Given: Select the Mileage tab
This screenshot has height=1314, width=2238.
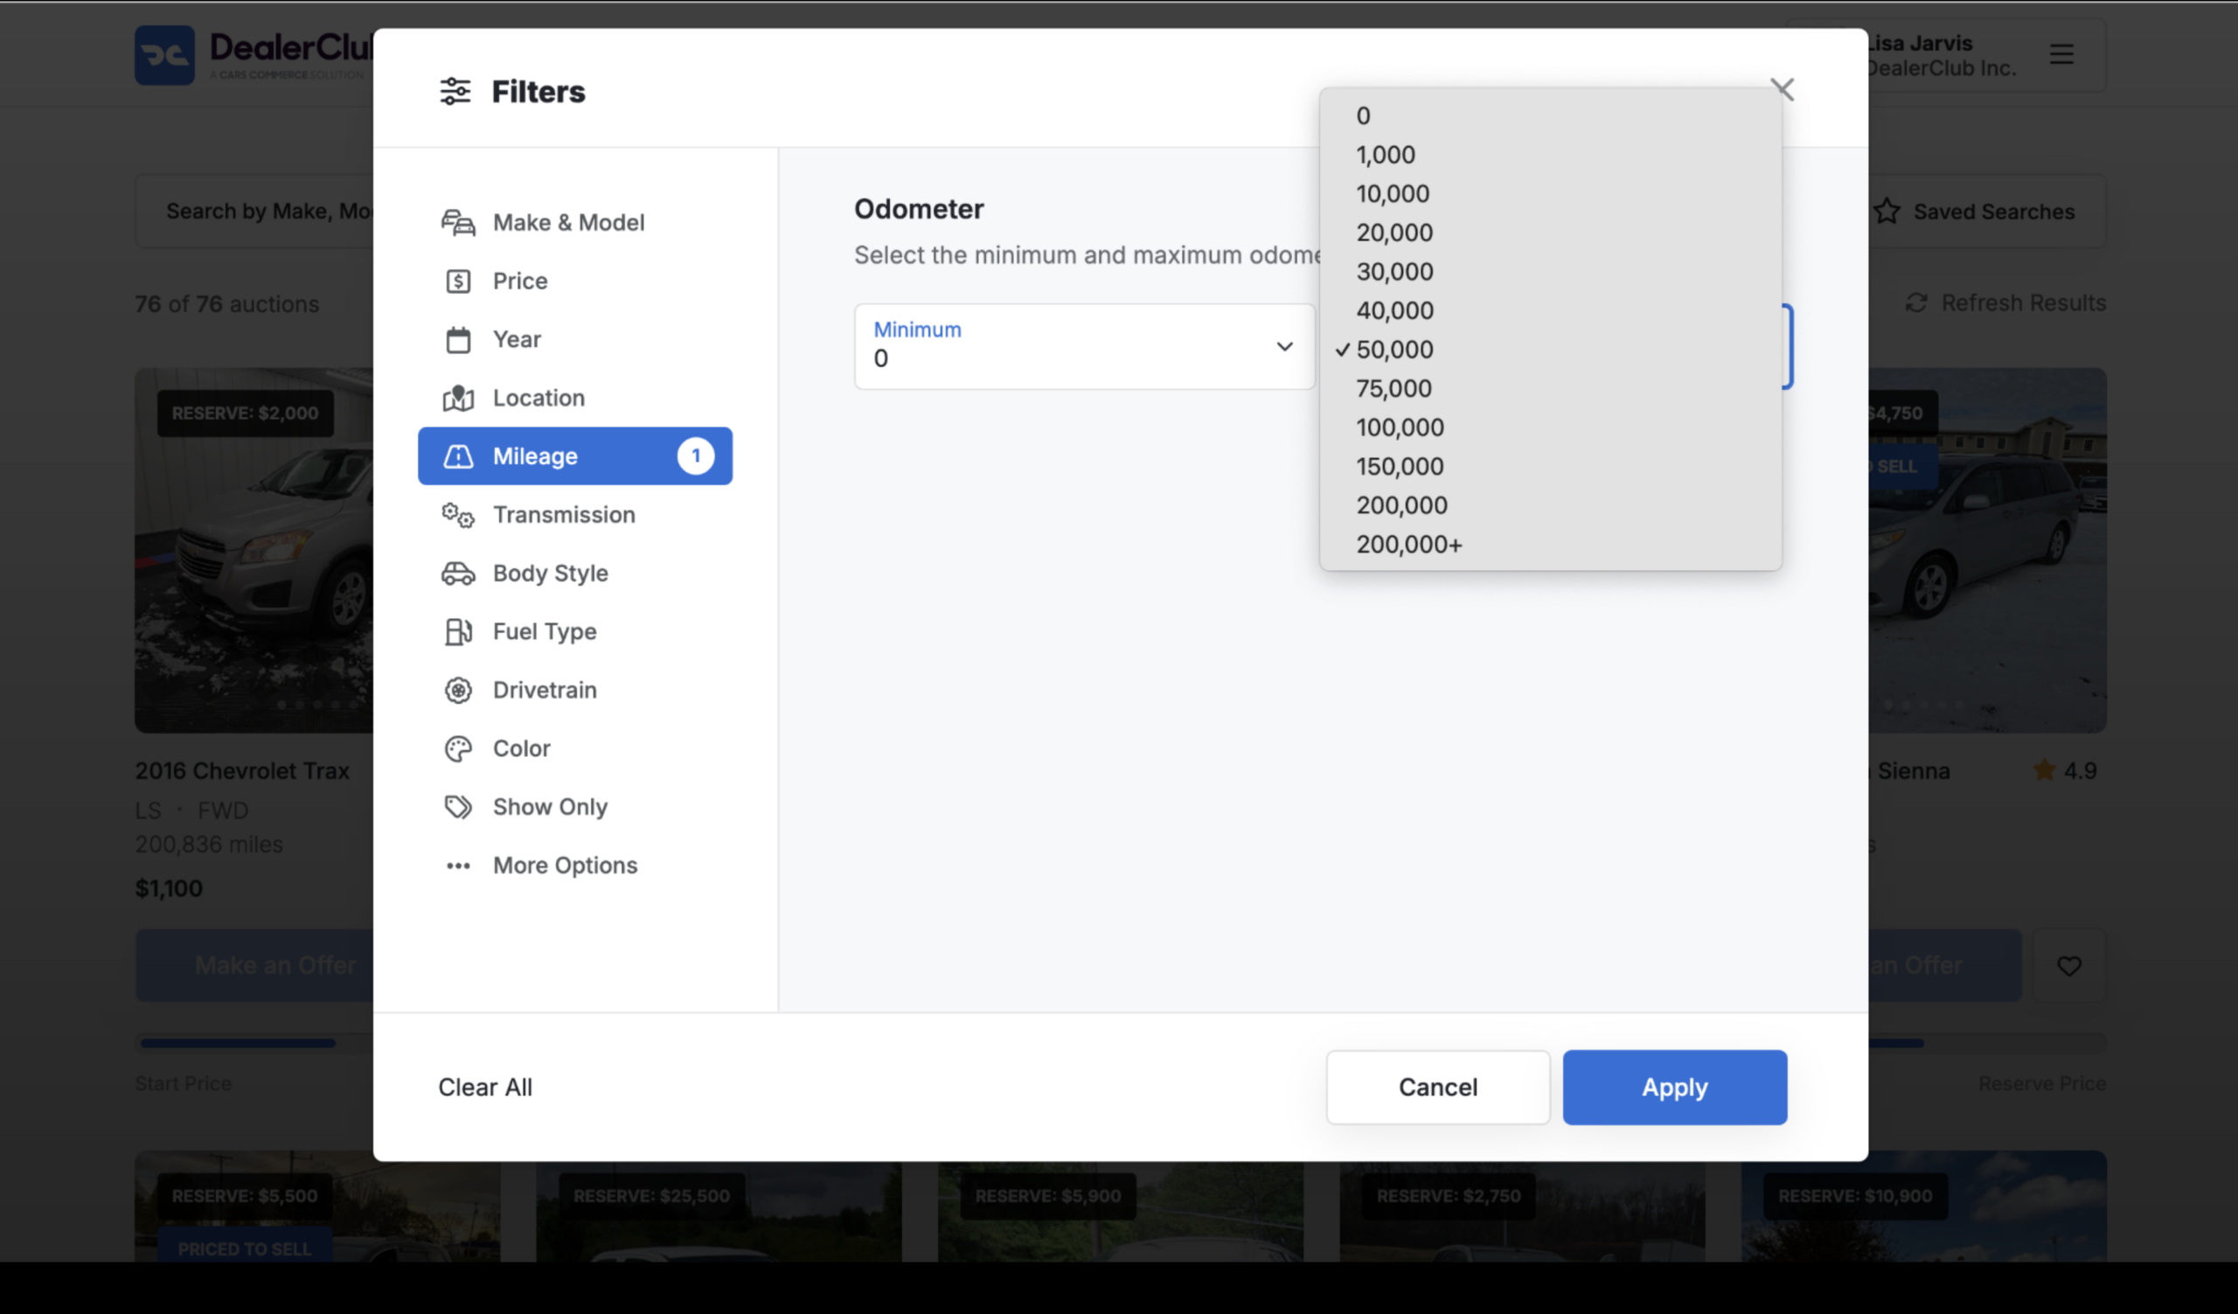Looking at the screenshot, I should pos(574,456).
